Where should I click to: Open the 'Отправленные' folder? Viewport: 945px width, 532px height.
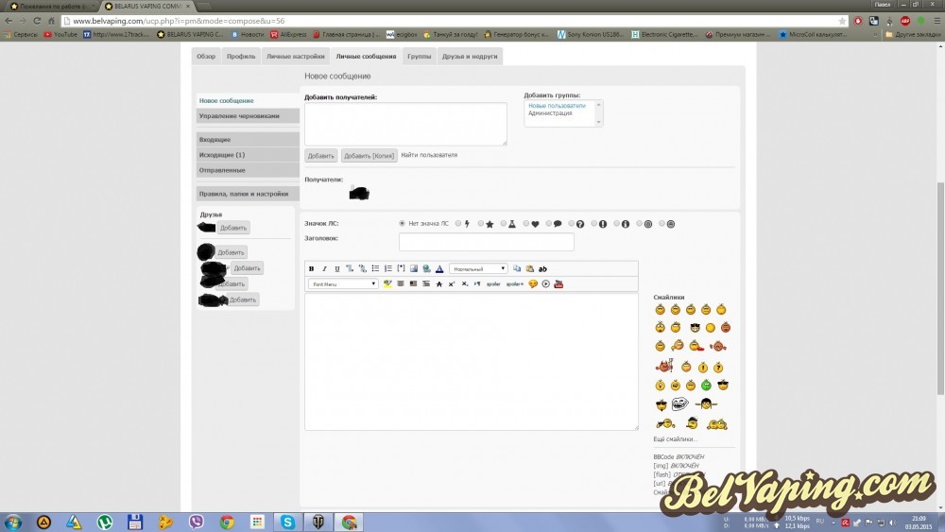(248, 170)
